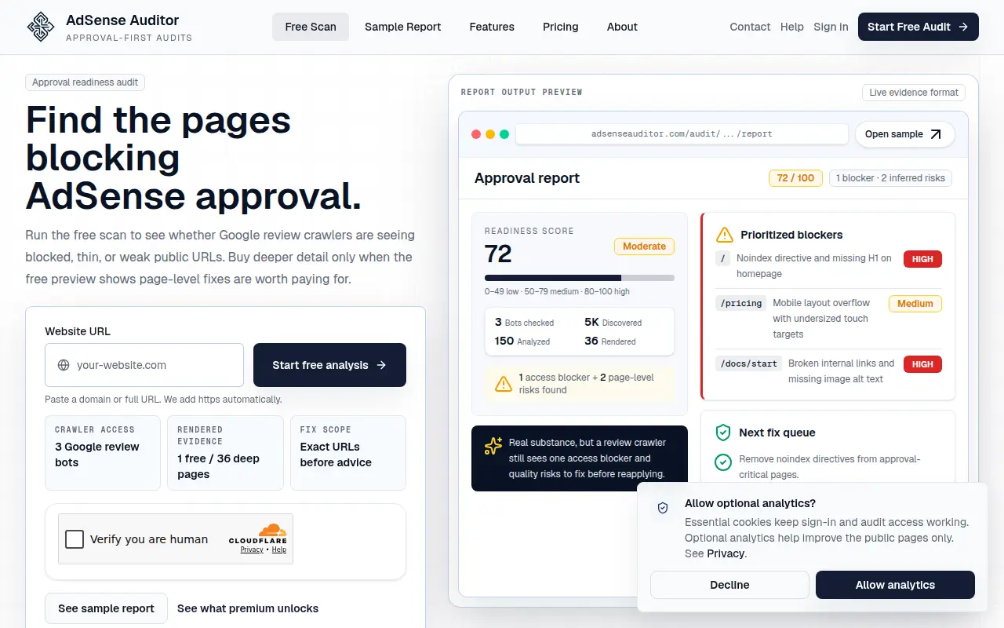Click the Allow analytics button
The image size is (1004, 628).
coord(895,585)
